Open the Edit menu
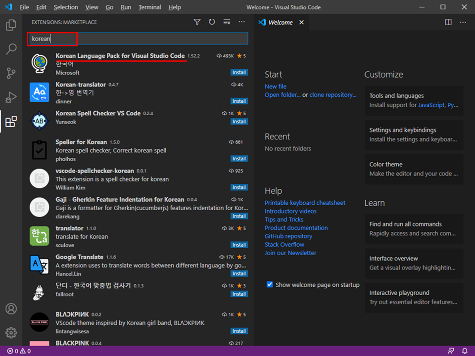This screenshot has height=356, width=475. tap(41, 7)
